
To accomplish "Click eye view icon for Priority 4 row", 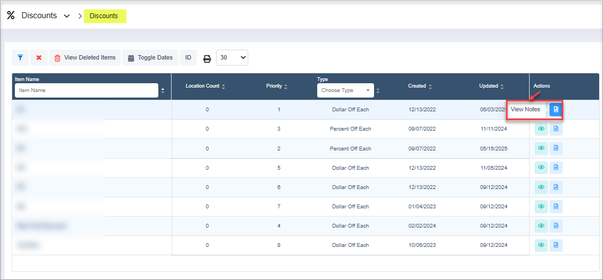I will point(541,225).
